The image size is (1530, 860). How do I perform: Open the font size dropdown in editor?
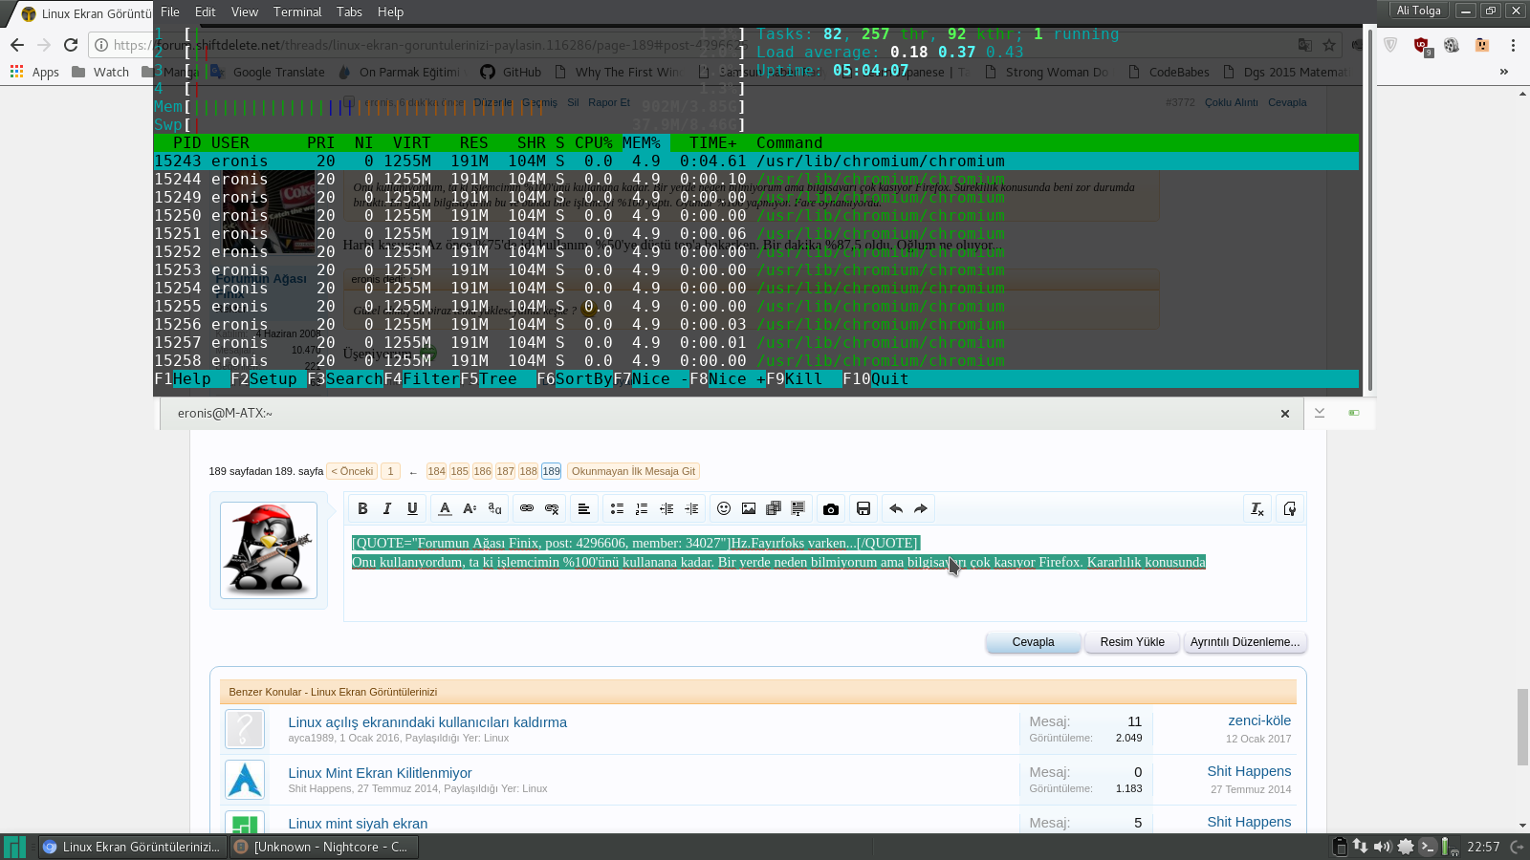pyautogui.click(x=470, y=508)
